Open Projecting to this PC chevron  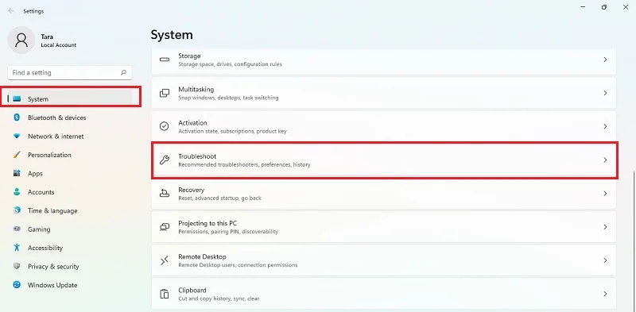605,227
